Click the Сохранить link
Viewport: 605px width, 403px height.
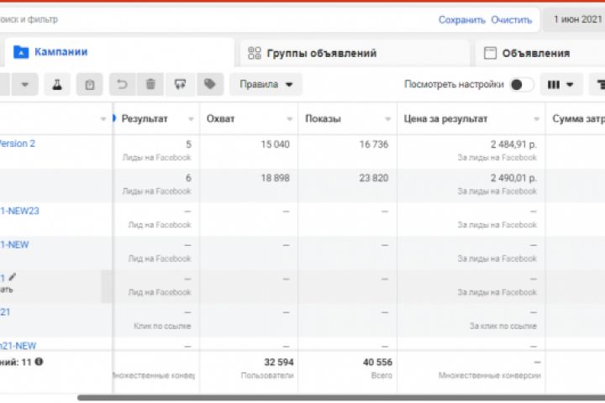click(461, 20)
